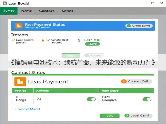Viewport: 166px width, 124px height.
Task: Click the green July button
Action: pos(110,116)
